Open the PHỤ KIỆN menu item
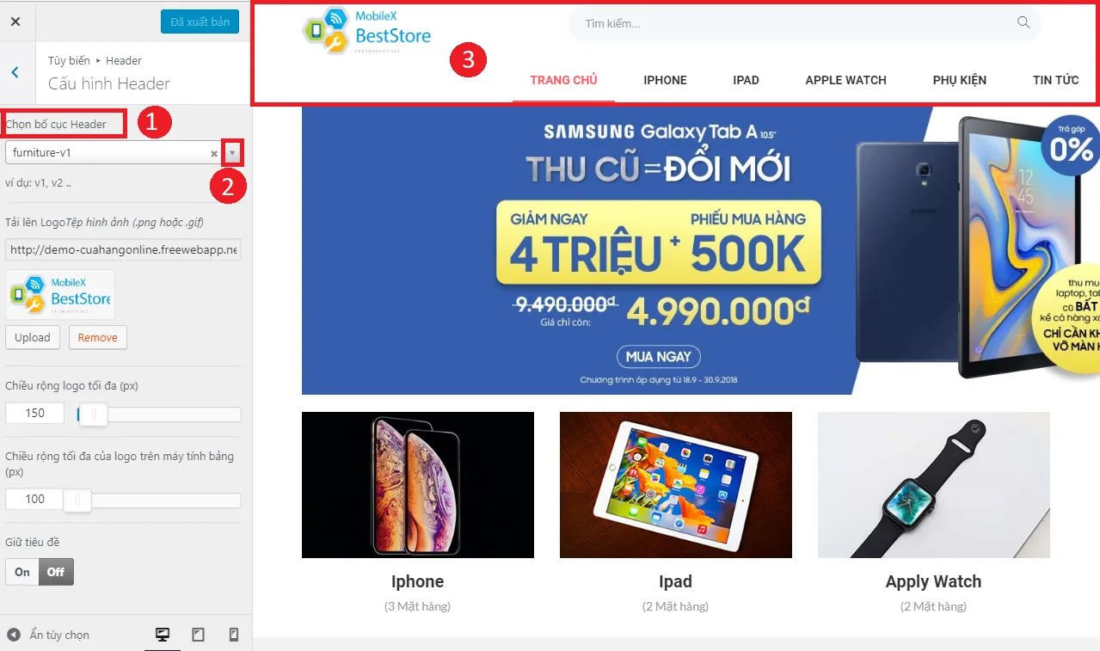The height and width of the screenshot is (651, 1100). point(960,80)
